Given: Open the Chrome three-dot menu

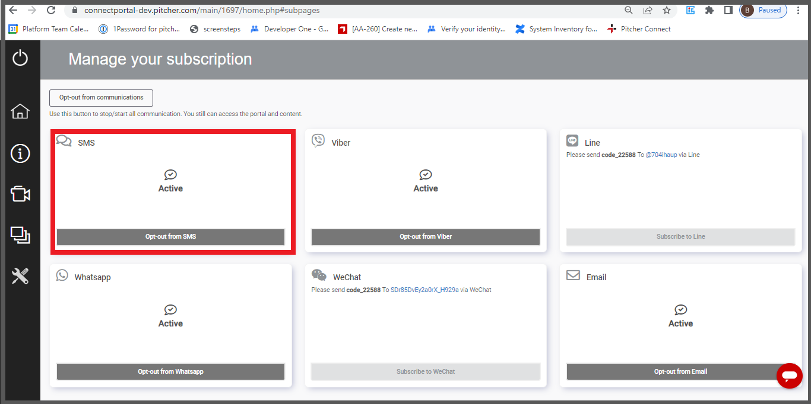Looking at the screenshot, I should [799, 10].
